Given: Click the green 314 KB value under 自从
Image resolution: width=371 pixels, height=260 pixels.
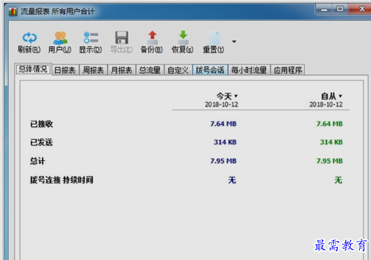Looking at the screenshot, I should coord(331,142).
